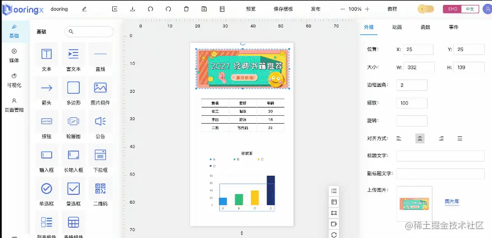Select the 可视化 sidebar category
The height and width of the screenshot is (238, 492).
[14, 80]
